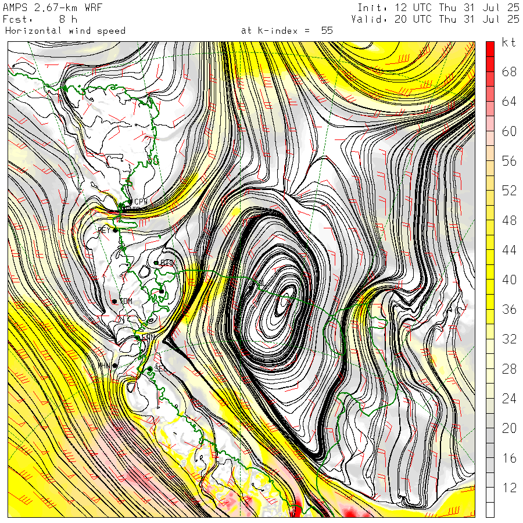
Task: Click the 16 value on the color scale
Action: [509, 458]
